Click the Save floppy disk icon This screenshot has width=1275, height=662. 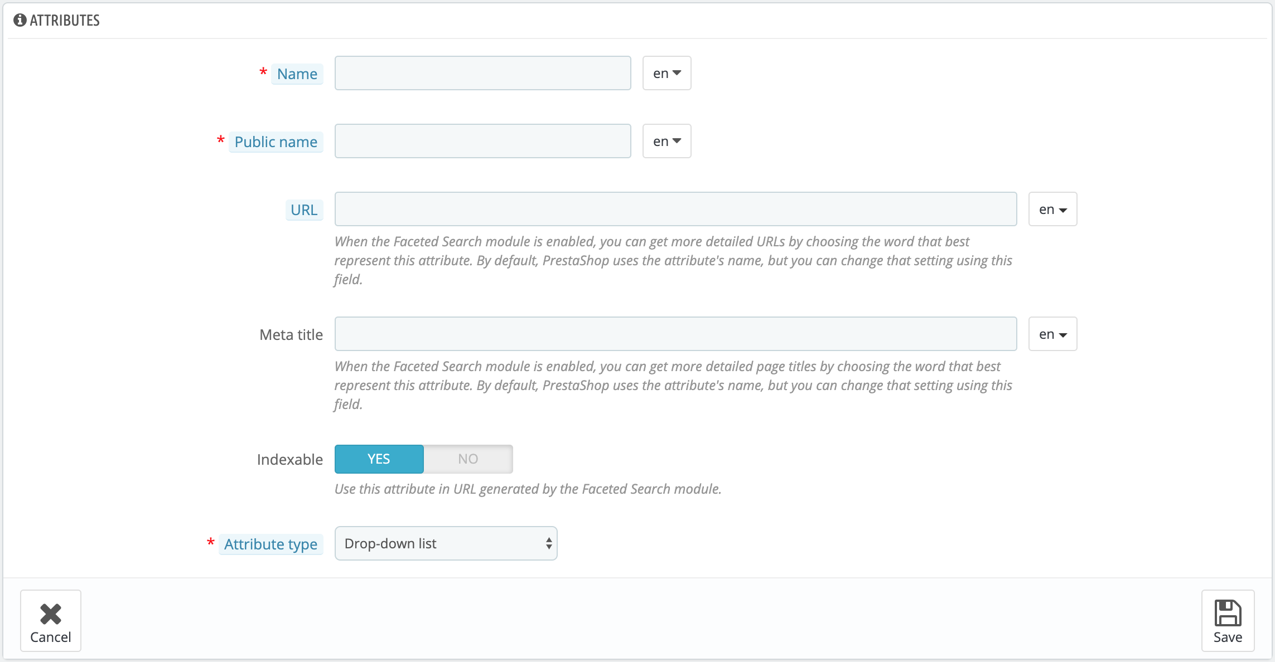click(1228, 613)
